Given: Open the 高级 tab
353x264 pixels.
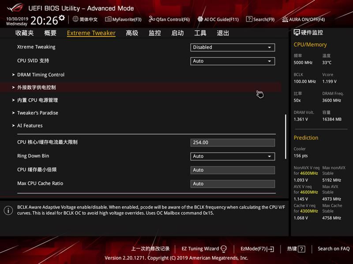Looking at the screenshot, I should click(132, 33).
